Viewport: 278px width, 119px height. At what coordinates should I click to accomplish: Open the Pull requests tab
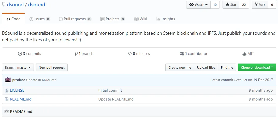coord(75,19)
